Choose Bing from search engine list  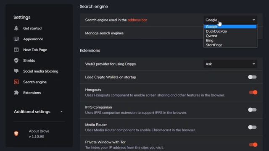[230, 41]
